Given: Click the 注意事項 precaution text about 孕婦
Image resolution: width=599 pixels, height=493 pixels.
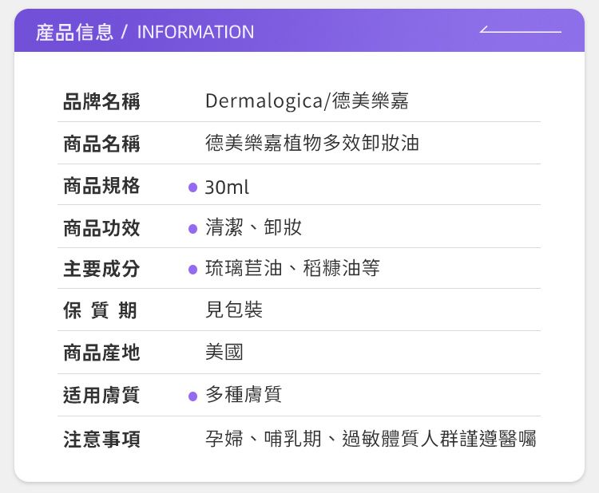Looking at the screenshot, I should point(371,438).
